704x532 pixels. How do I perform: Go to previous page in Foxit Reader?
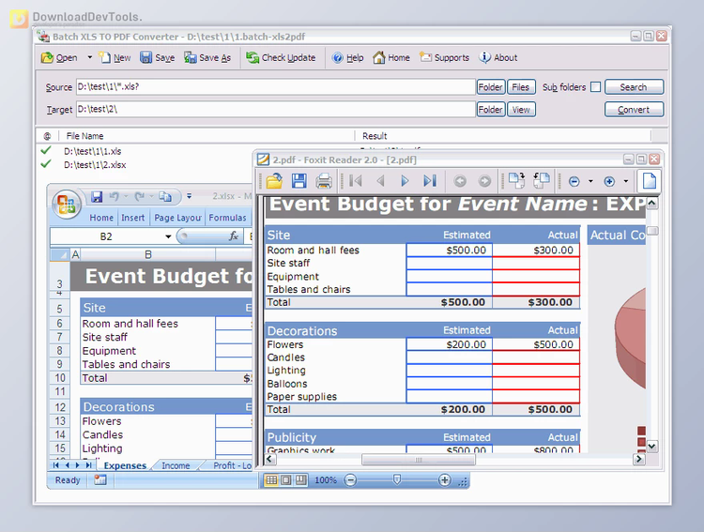tap(380, 181)
